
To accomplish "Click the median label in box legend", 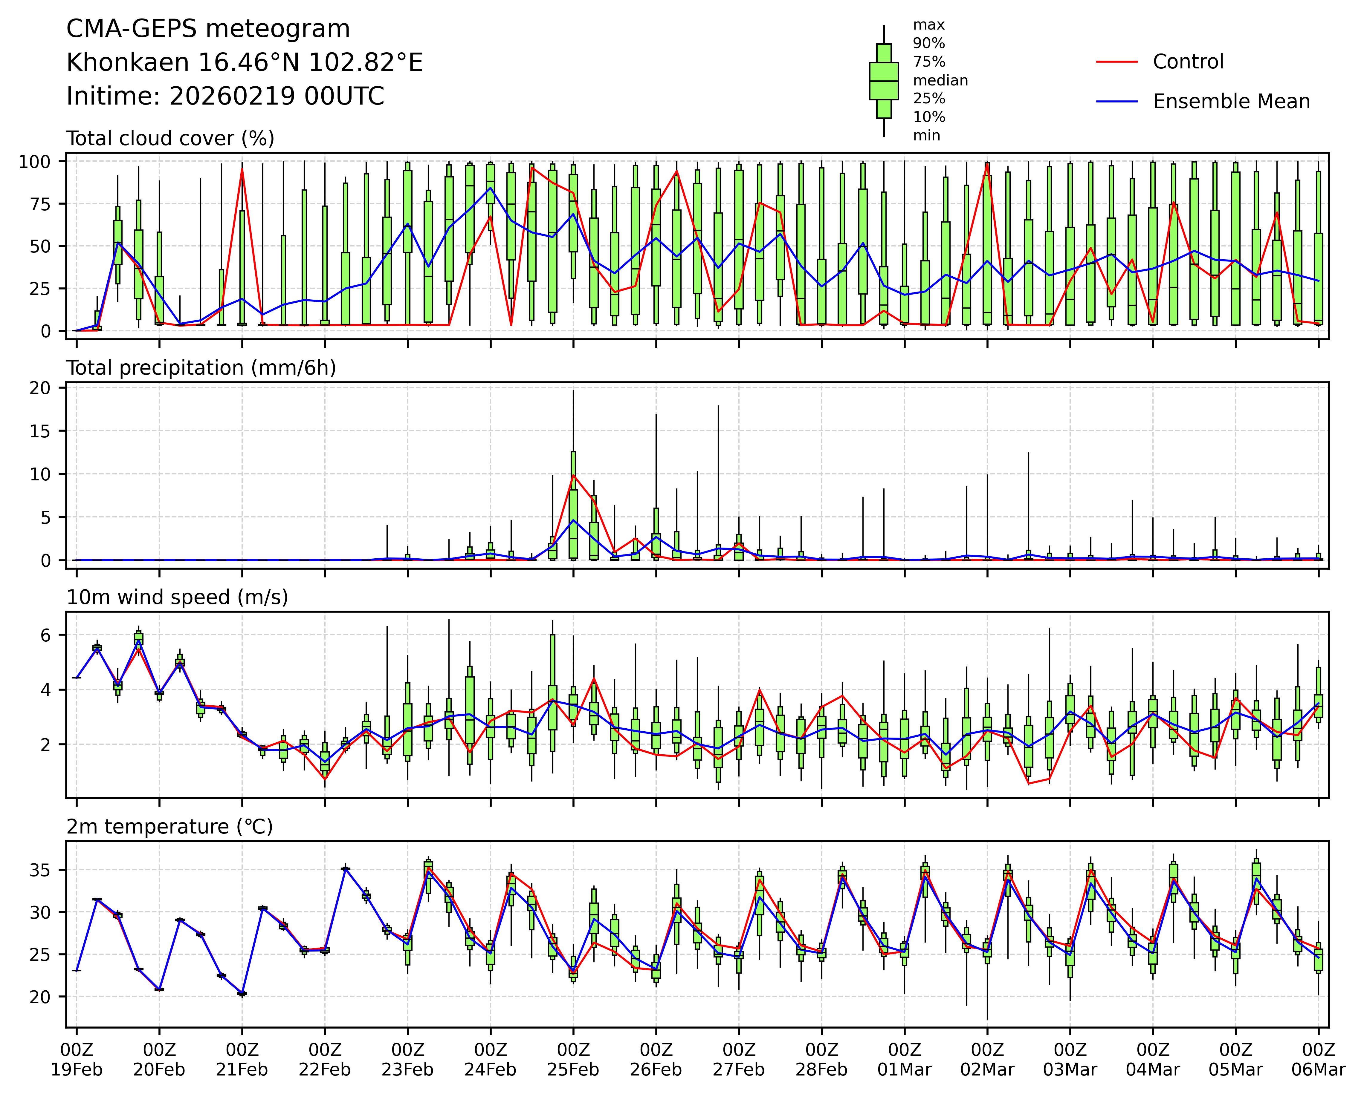I will (x=940, y=81).
